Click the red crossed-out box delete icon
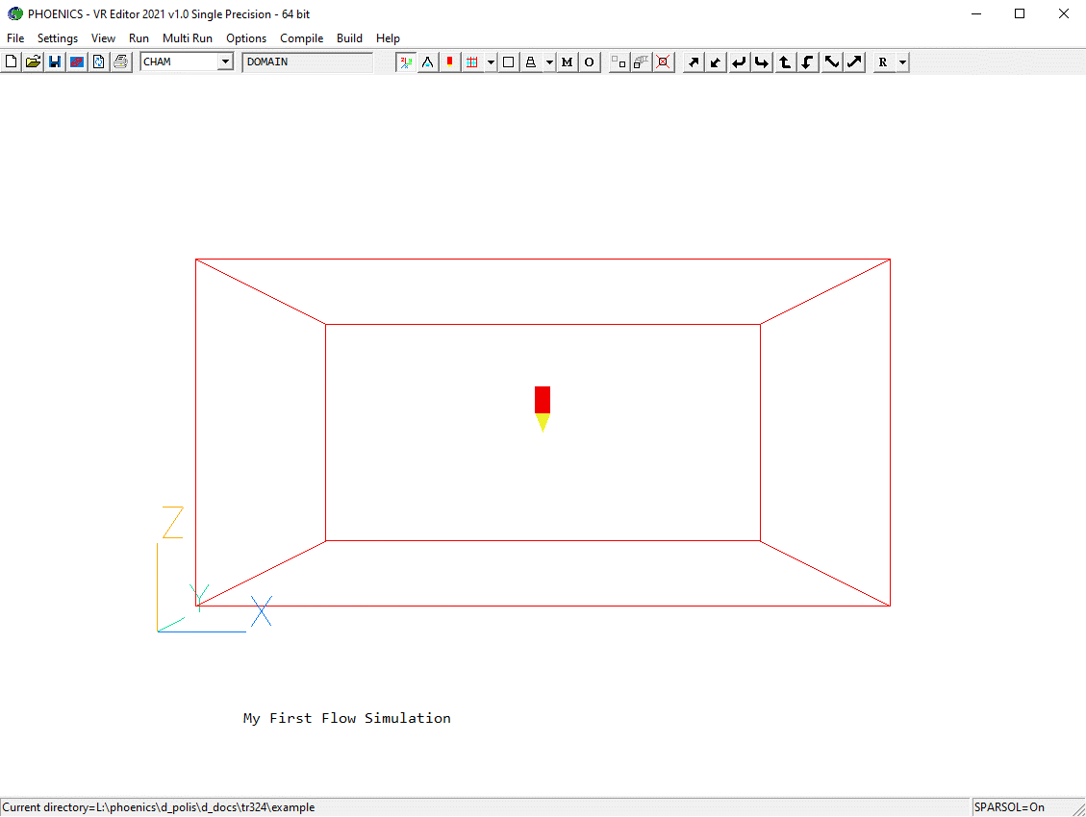The image size is (1086, 817). pyautogui.click(x=663, y=62)
